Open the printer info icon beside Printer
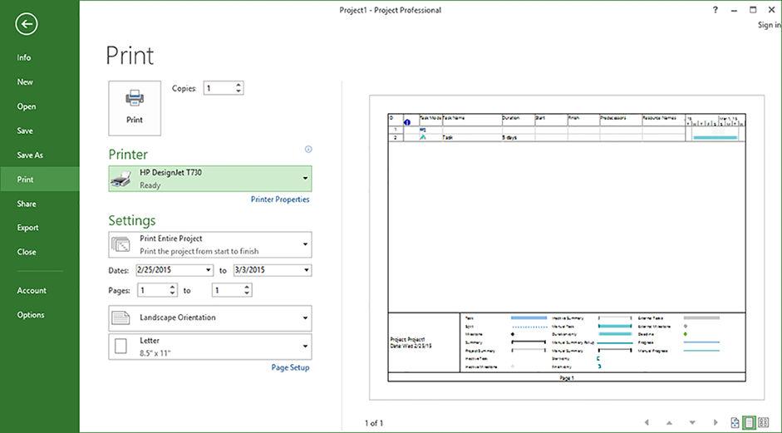The image size is (782, 433). pyautogui.click(x=308, y=149)
